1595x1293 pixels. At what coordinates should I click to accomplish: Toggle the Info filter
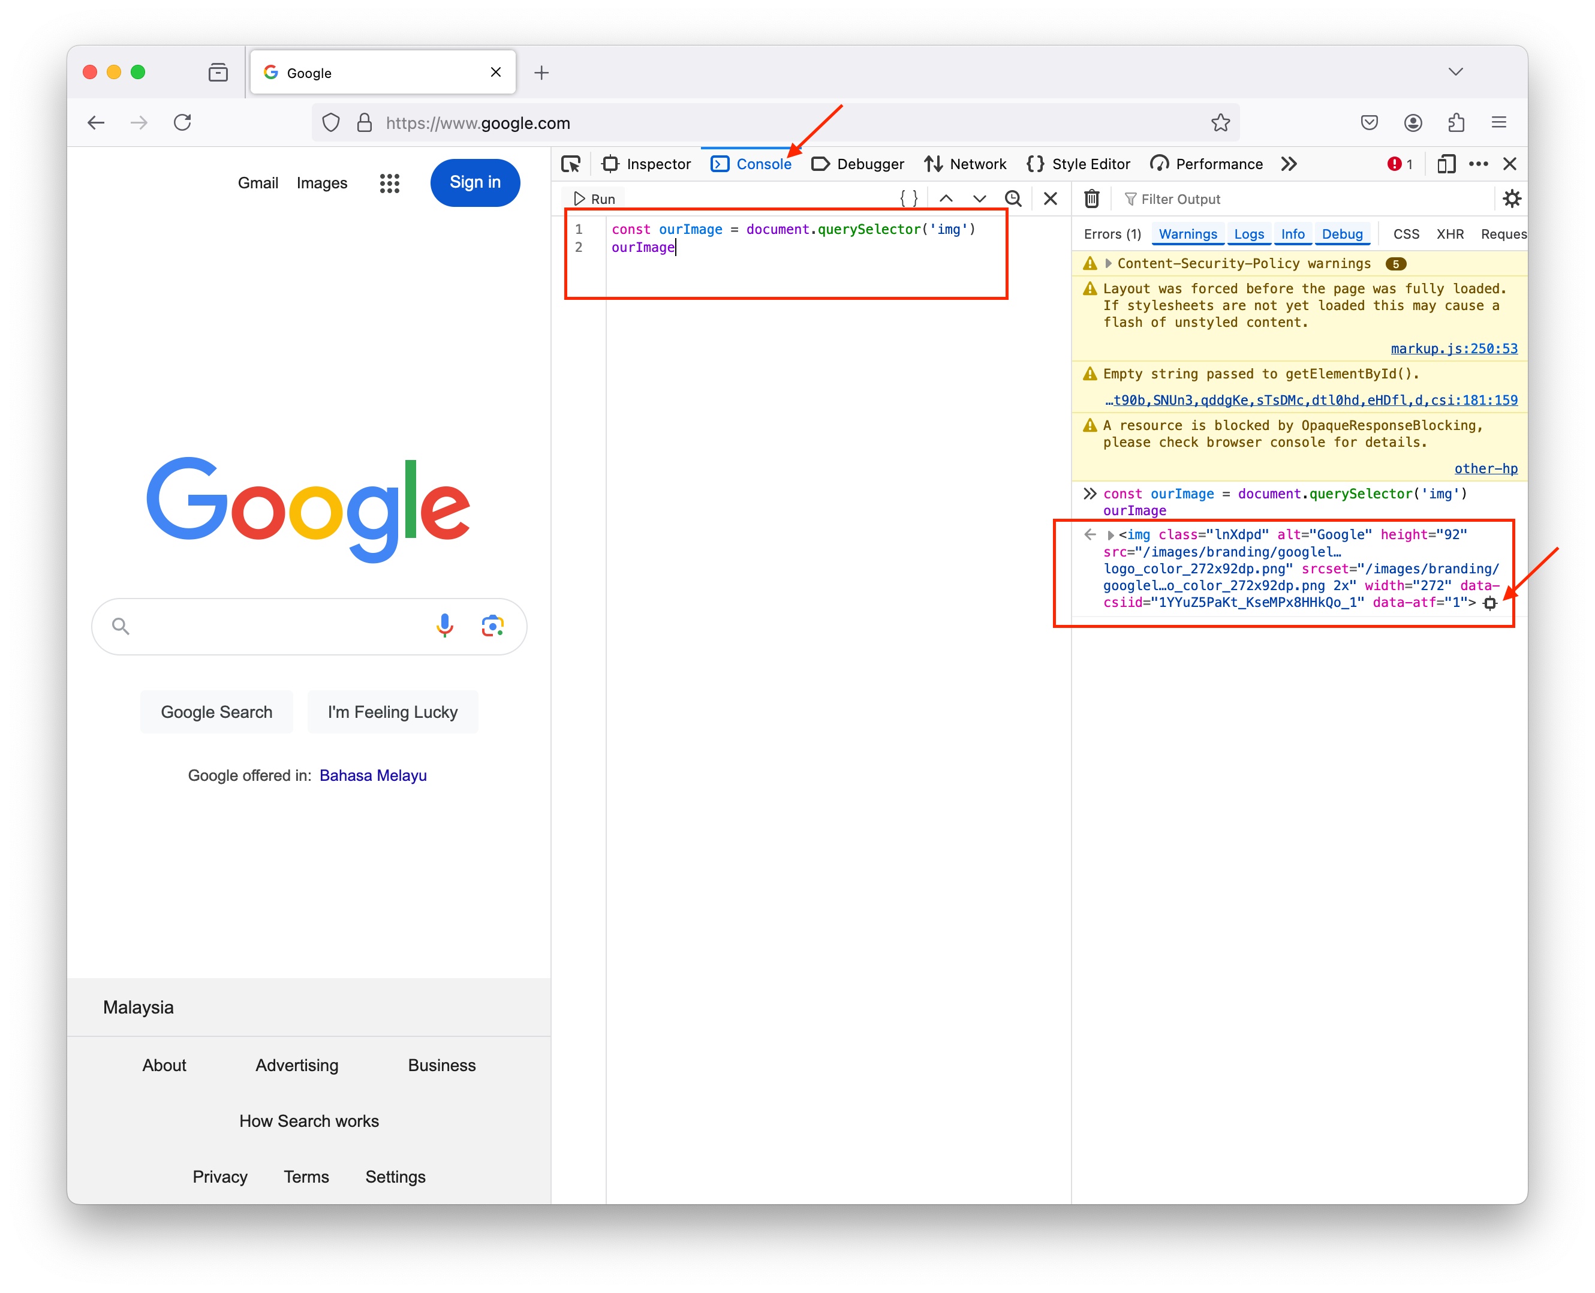tap(1292, 234)
